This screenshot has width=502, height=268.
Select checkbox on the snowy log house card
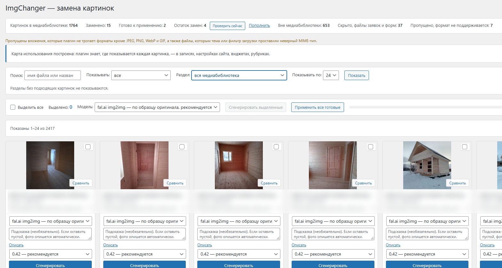pyautogui.click(x=465, y=147)
